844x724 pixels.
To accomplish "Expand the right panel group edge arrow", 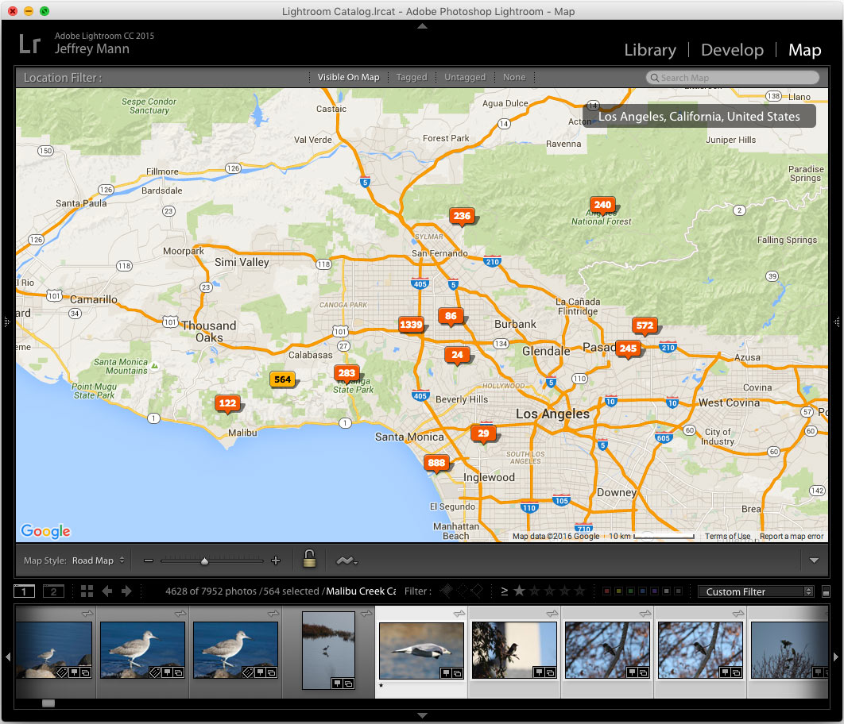I will coord(837,322).
